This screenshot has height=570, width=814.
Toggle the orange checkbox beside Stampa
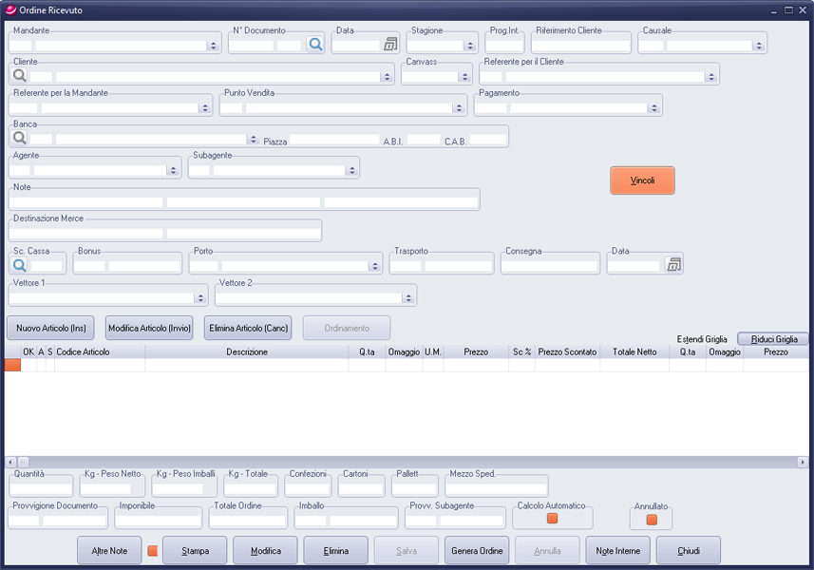[153, 550]
